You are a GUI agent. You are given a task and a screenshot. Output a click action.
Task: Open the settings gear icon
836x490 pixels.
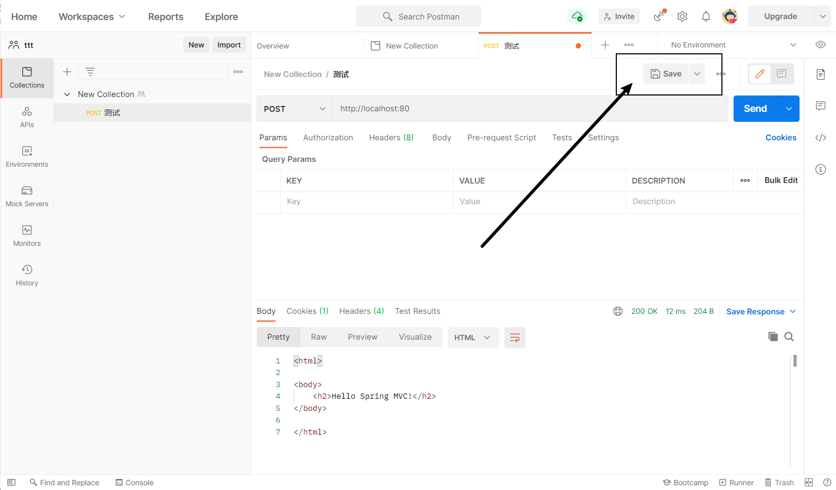click(682, 16)
